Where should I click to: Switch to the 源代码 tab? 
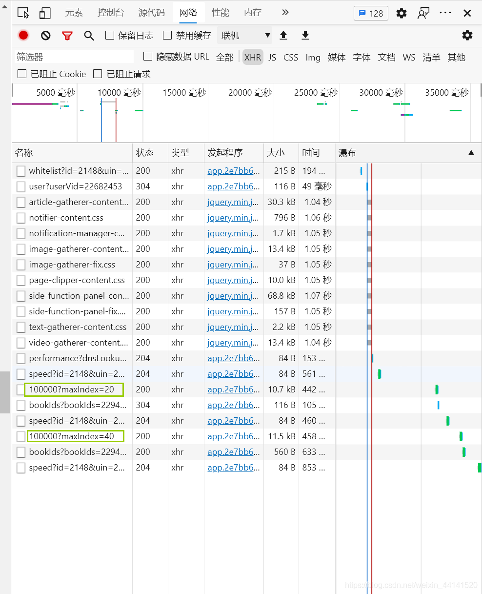click(x=152, y=13)
